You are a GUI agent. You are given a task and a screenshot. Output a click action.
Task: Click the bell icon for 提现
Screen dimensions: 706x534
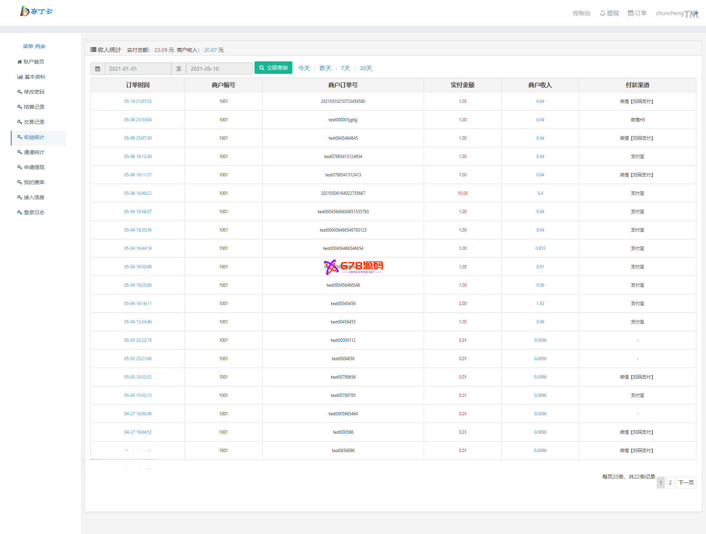click(x=602, y=13)
